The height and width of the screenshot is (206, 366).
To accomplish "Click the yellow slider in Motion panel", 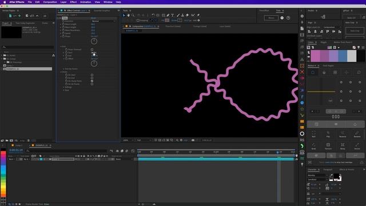I will point(321,92).
